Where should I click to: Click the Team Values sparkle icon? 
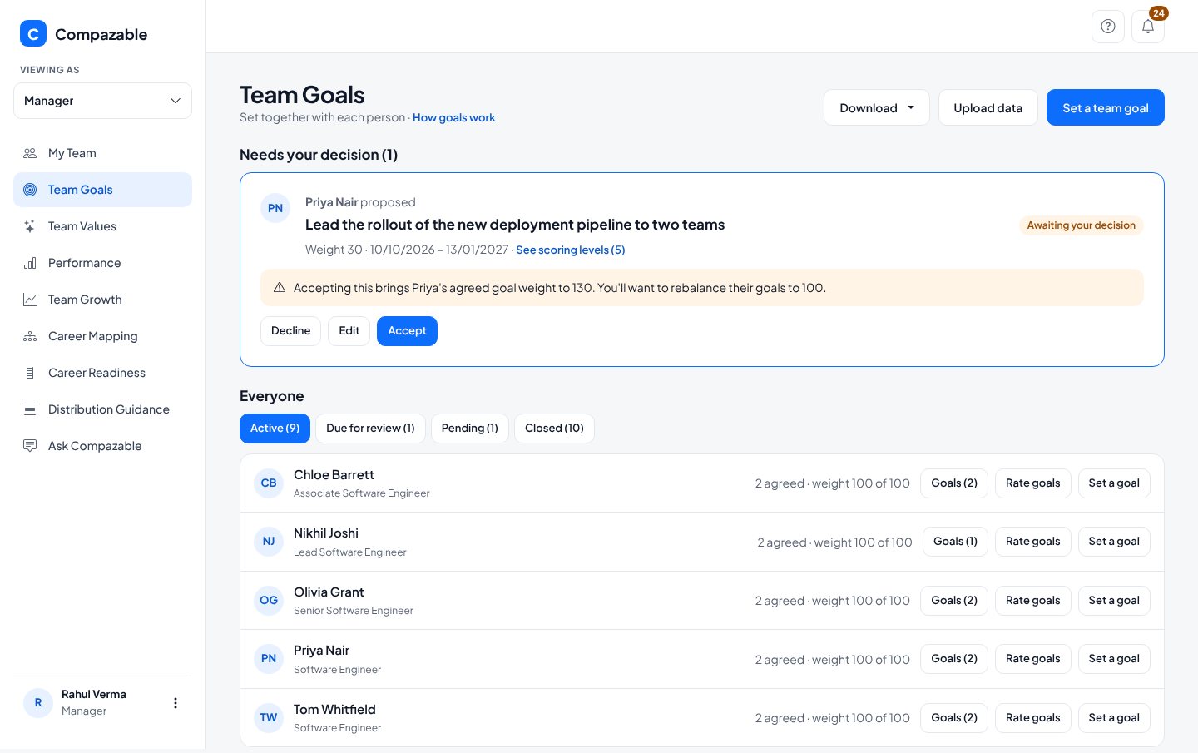click(x=30, y=226)
